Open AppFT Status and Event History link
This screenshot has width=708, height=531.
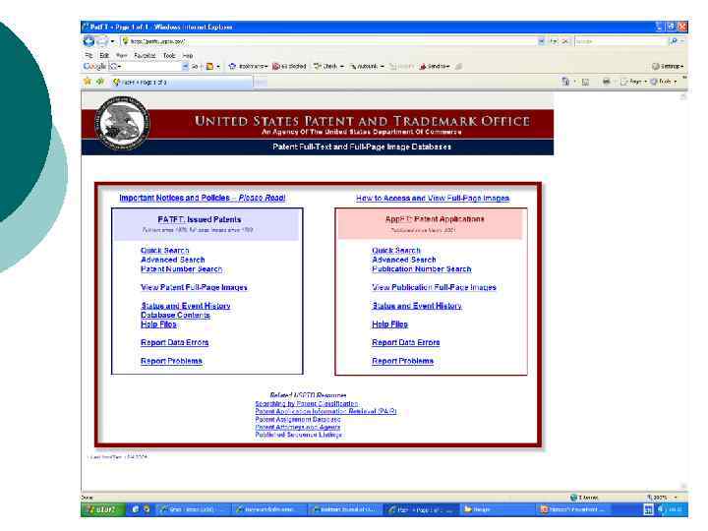pos(417,306)
